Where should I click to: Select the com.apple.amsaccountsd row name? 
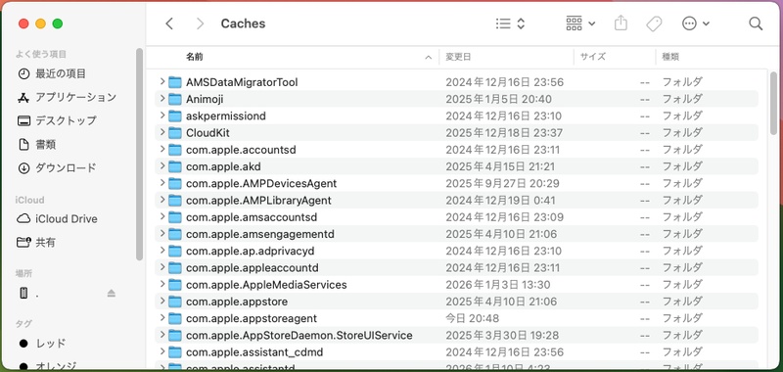coord(252,217)
